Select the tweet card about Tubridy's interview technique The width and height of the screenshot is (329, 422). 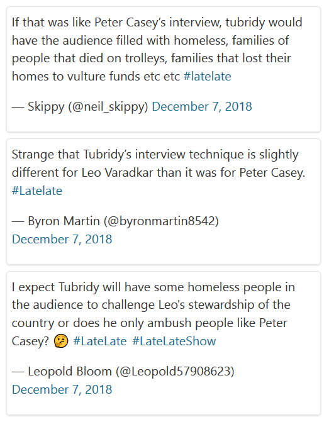pos(164,202)
